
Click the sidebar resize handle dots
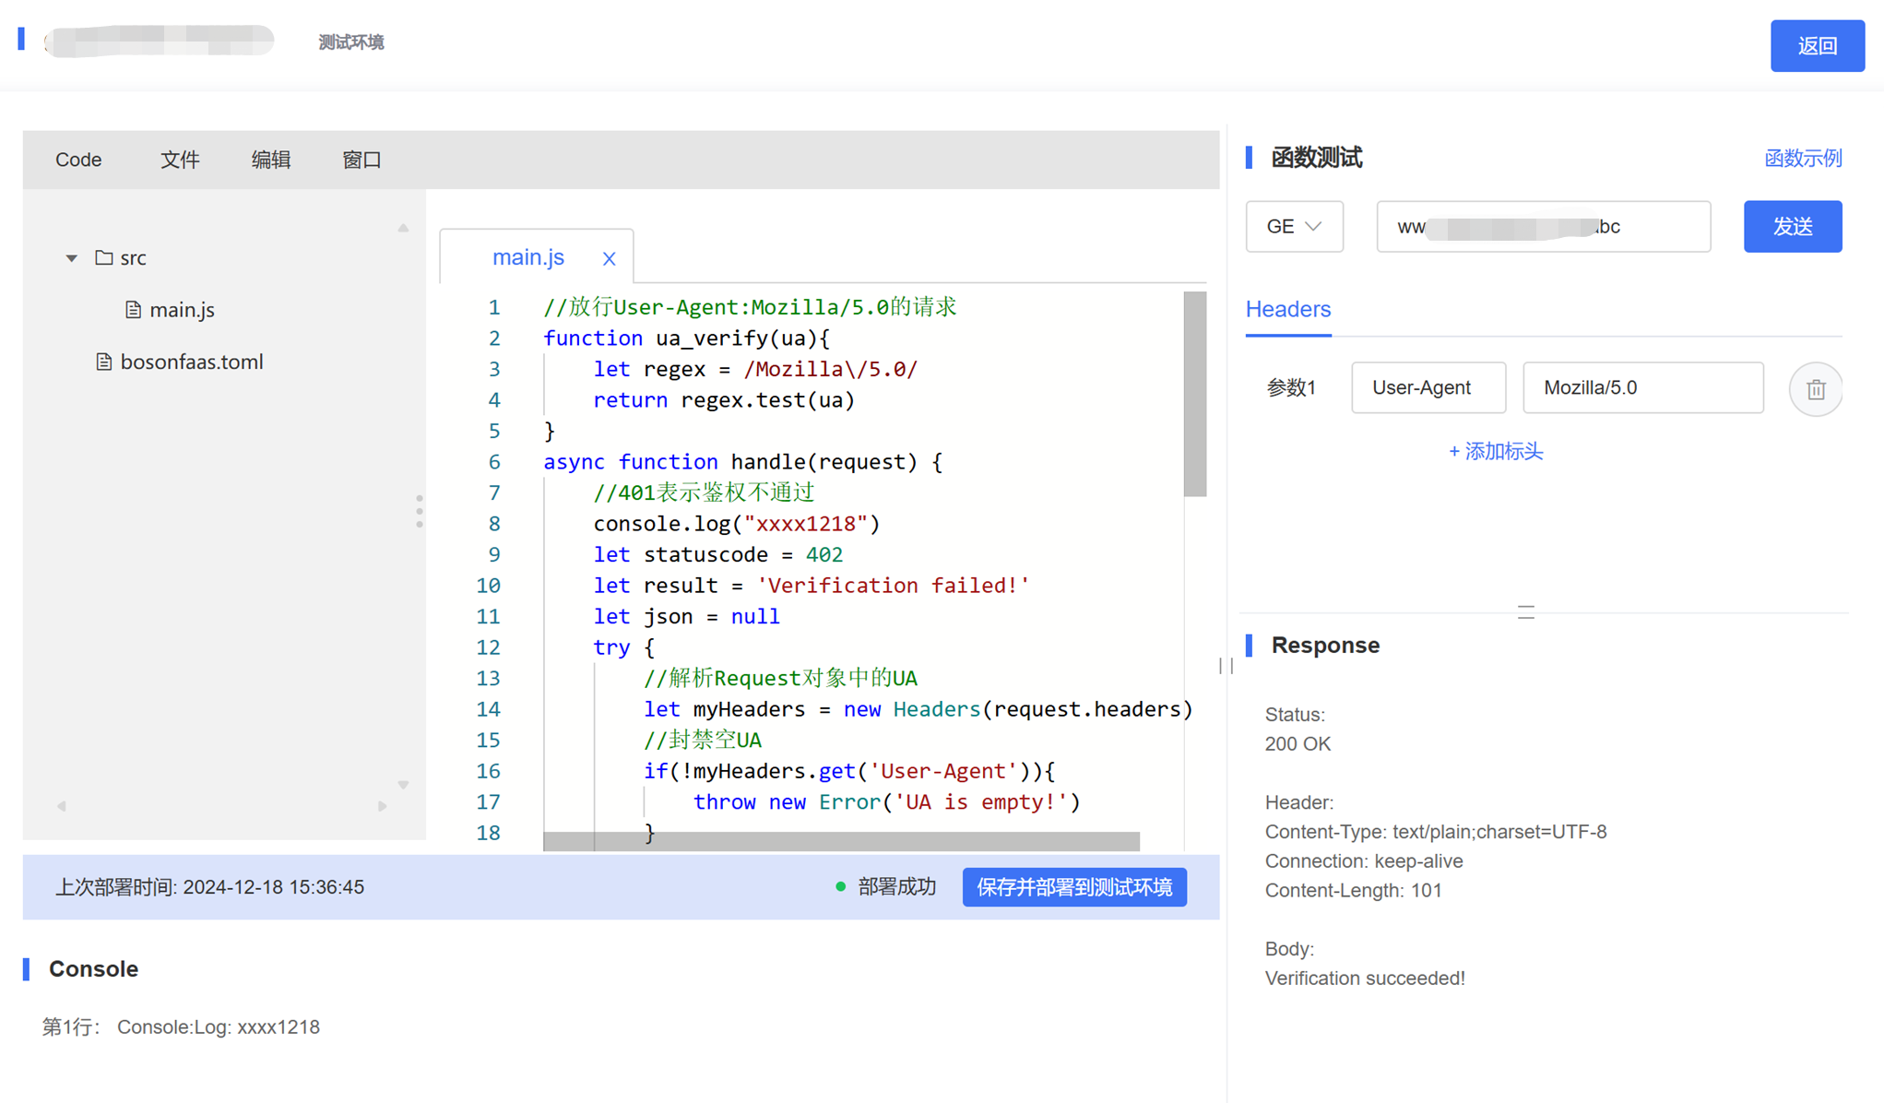pos(420,511)
